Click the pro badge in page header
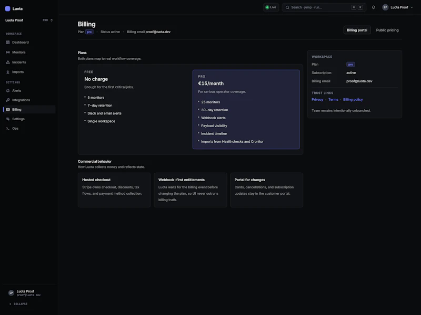Viewport: 421px width, 315px height. point(89,32)
